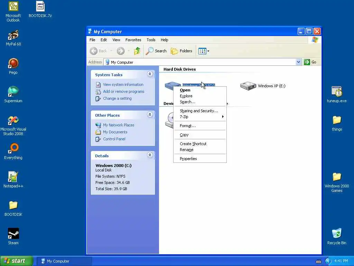
Task: Collapse the Other Places panel
Action: point(150,114)
